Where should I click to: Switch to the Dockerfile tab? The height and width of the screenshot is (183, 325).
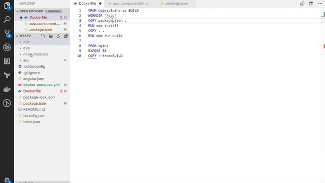point(87,4)
